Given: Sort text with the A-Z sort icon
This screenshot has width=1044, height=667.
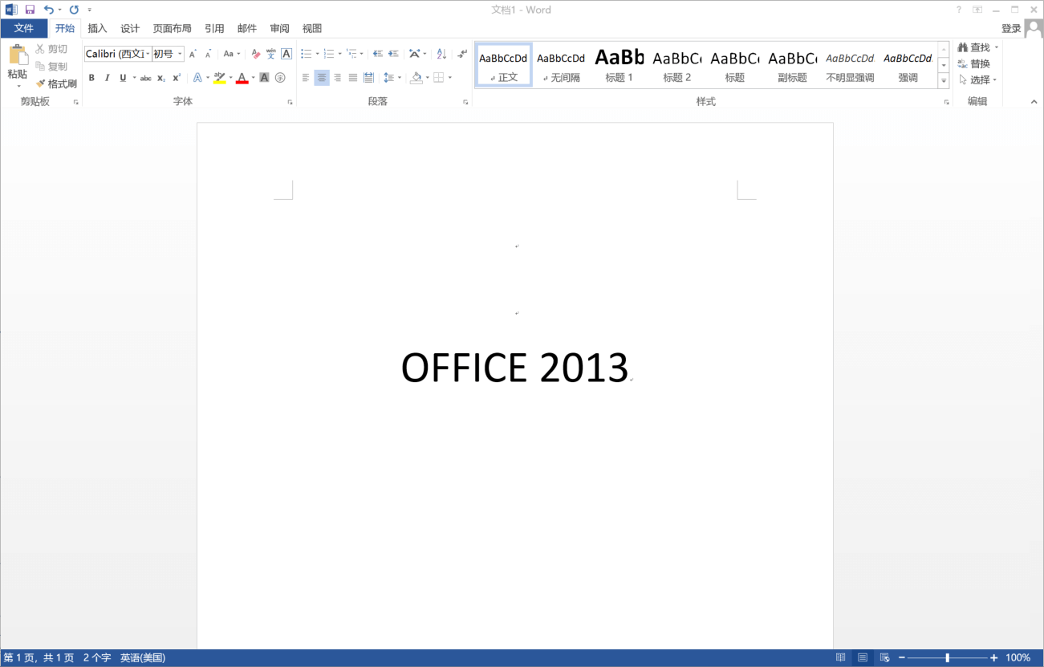Looking at the screenshot, I should point(441,54).
